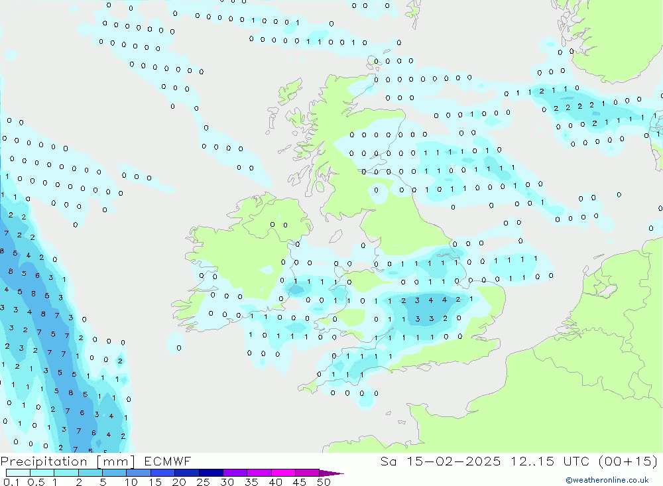Select the 35–40 mm legend color swatch
The image size is (663, 486).
[x=259, y=473]
